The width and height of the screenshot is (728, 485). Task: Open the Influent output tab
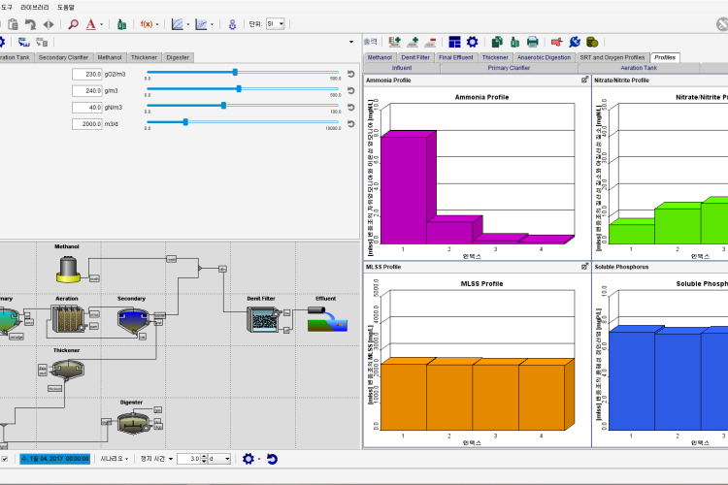[402, 68]
